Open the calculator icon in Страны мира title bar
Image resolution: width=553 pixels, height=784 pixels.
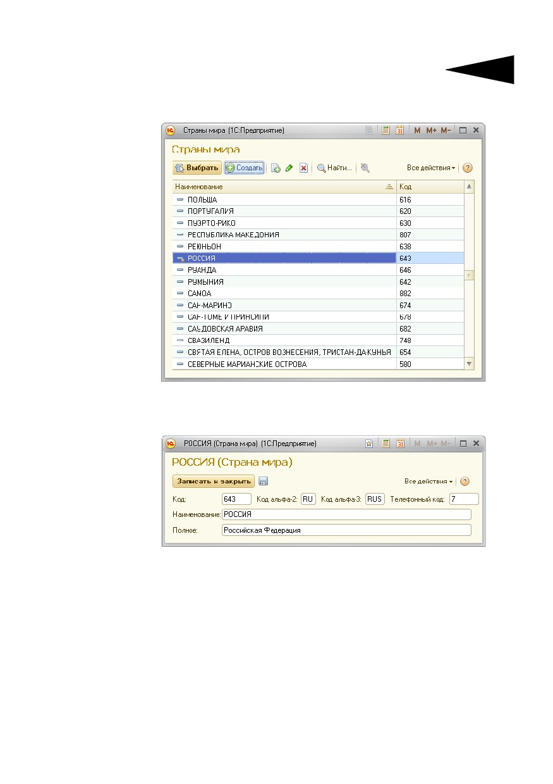point(386,130)
